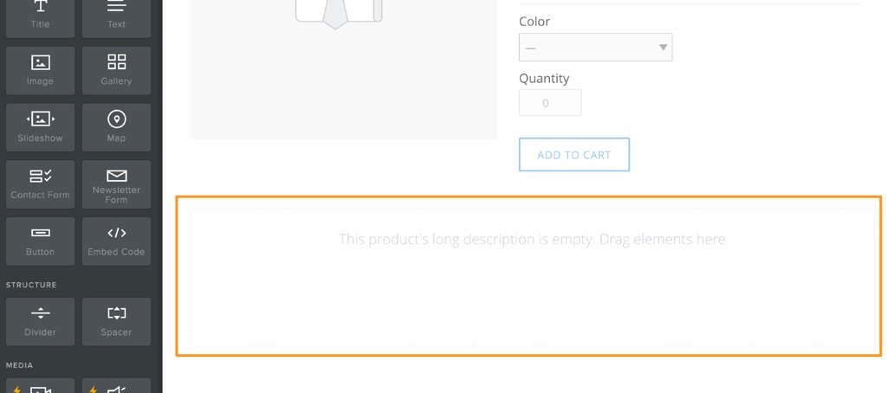Screen dimensions: 887x393
Task: Click the Quantity label
Action: (x=544, y=78)
